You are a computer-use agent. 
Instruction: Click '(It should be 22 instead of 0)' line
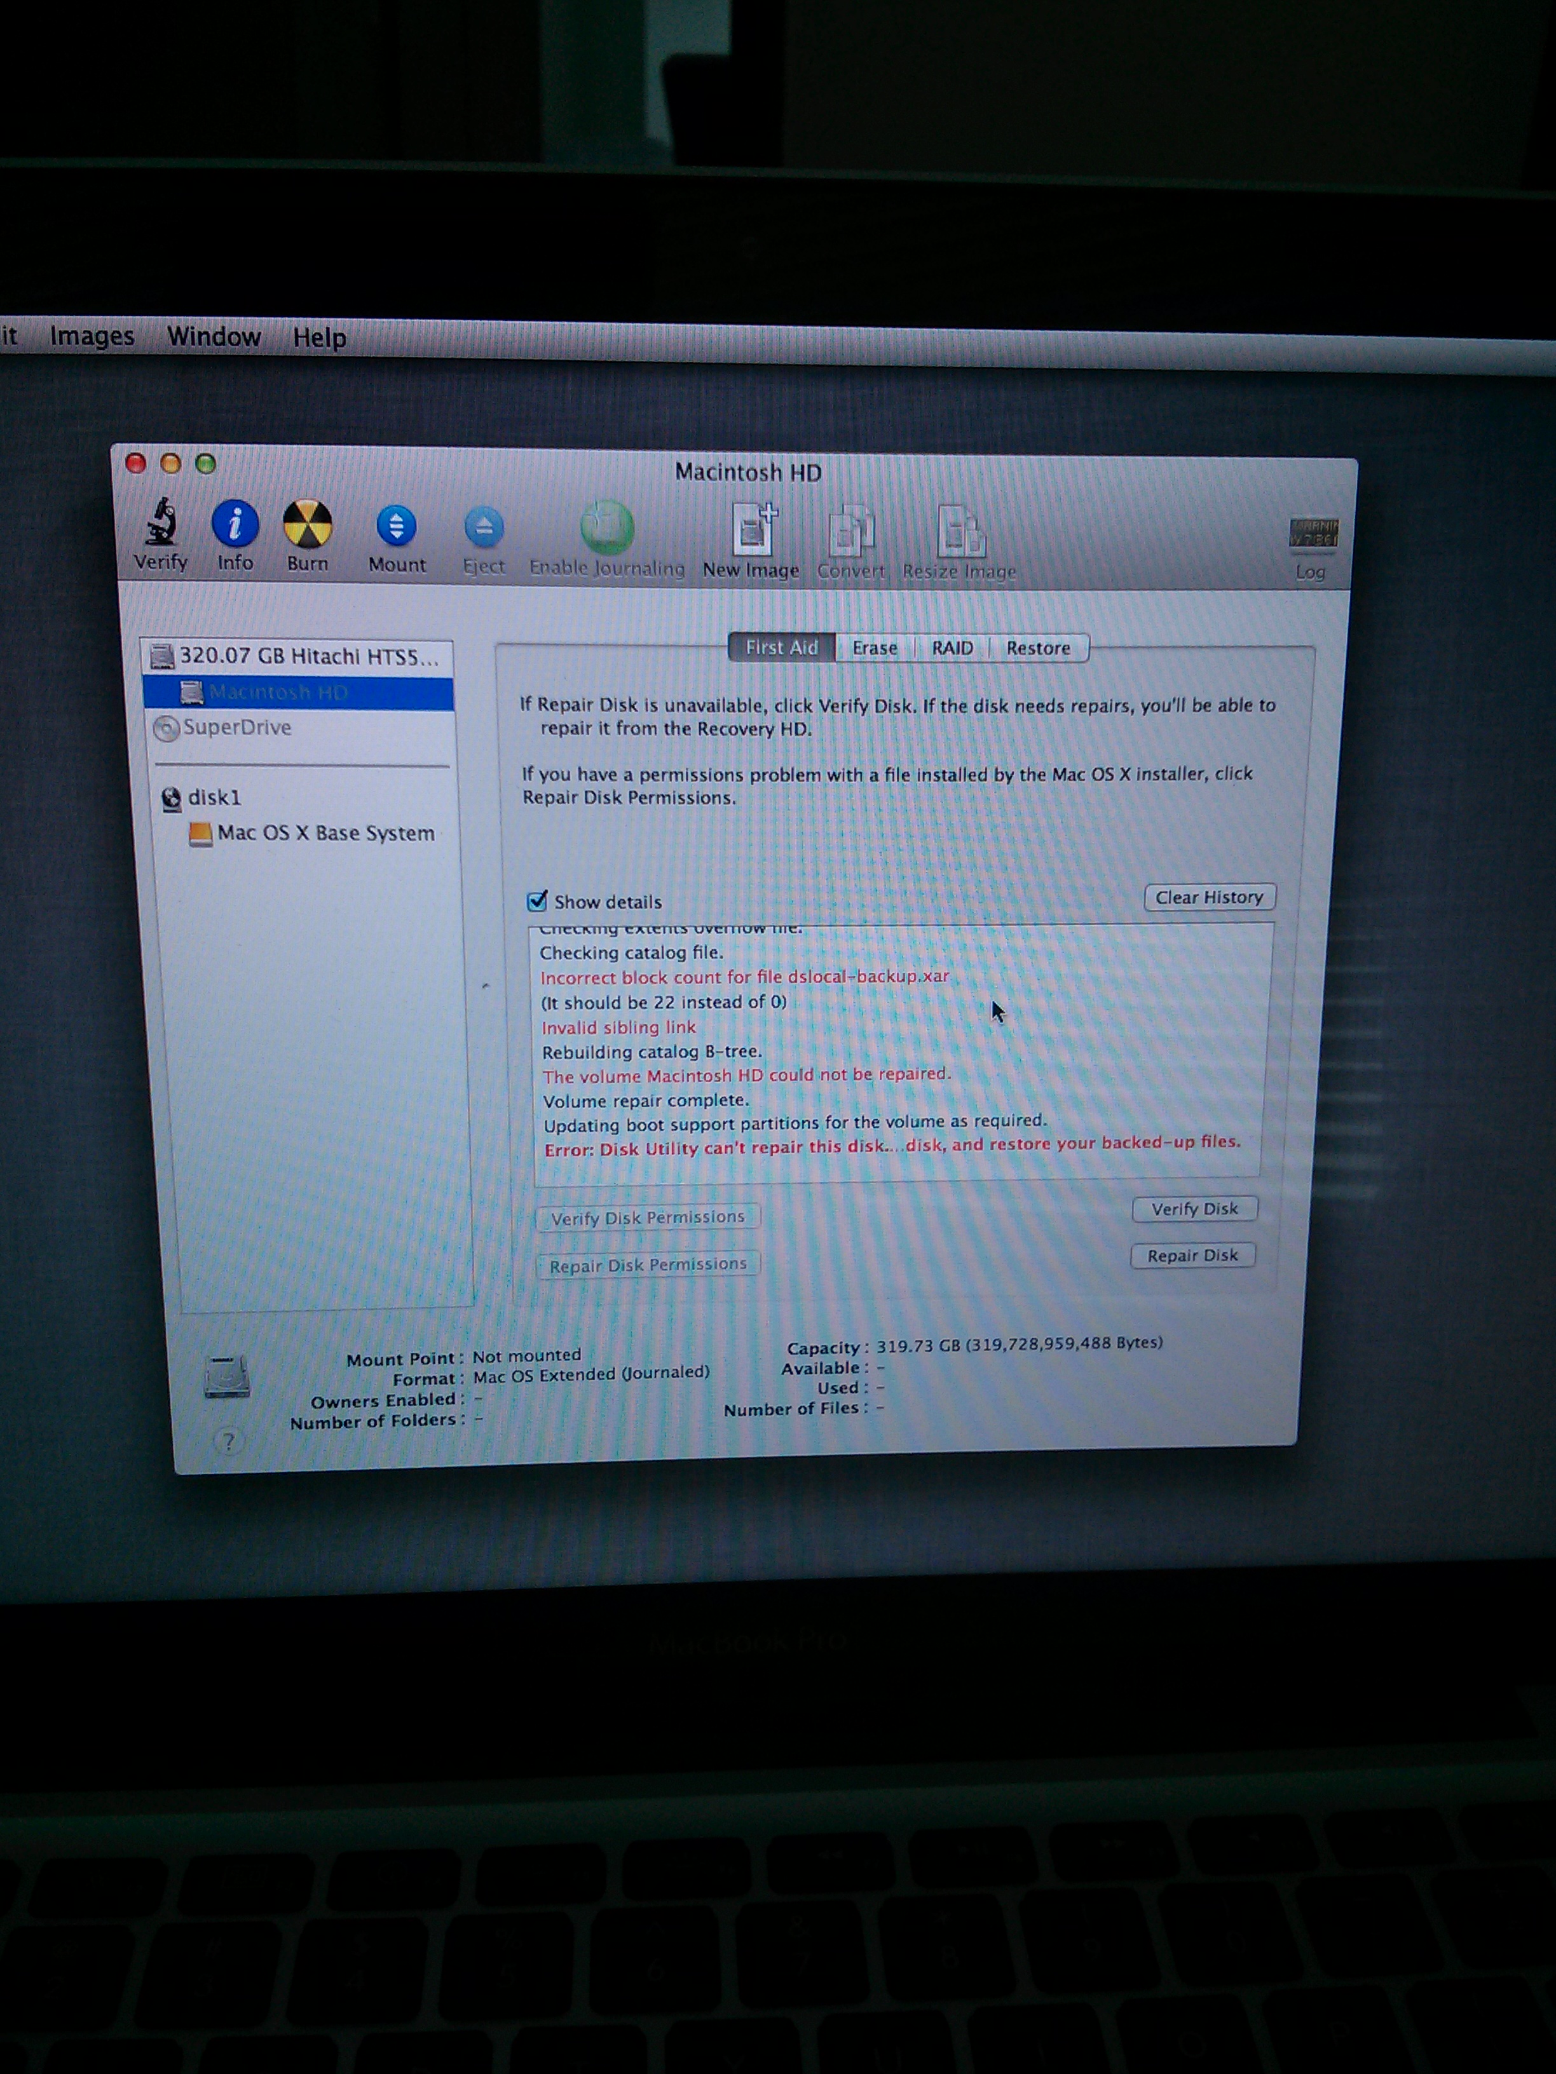[663, 1001]
